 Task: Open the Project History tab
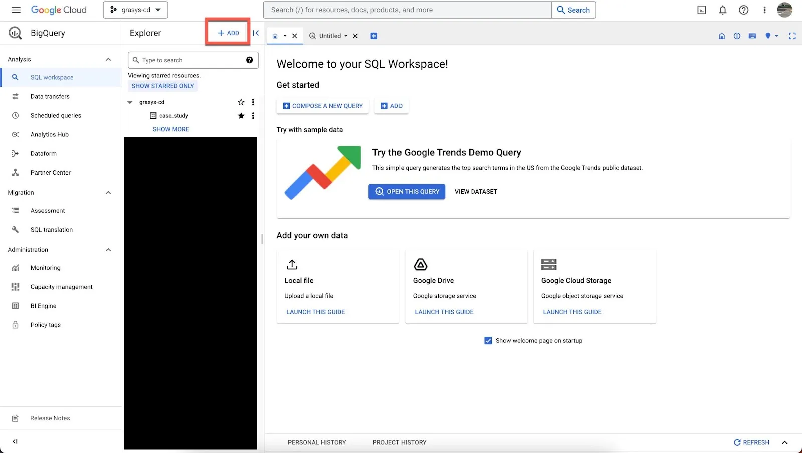[x=399, y=442]
